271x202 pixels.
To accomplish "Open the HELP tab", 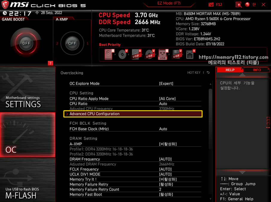I will [x=230, y=70].
